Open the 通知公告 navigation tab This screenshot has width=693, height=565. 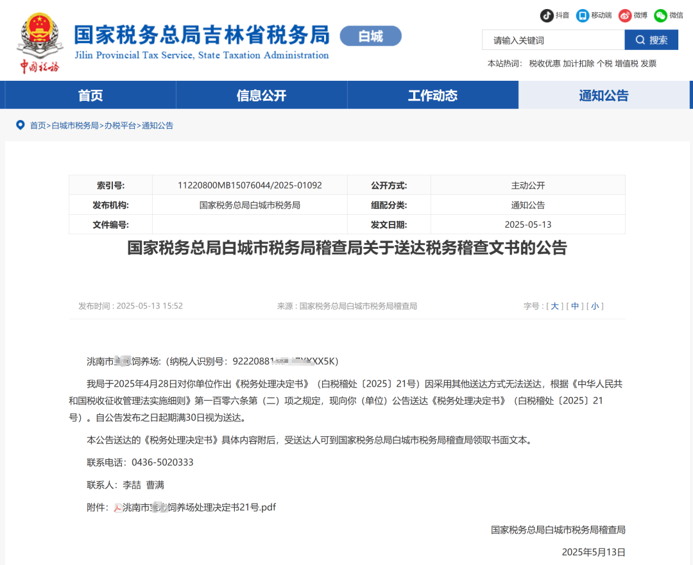[604, 95]
